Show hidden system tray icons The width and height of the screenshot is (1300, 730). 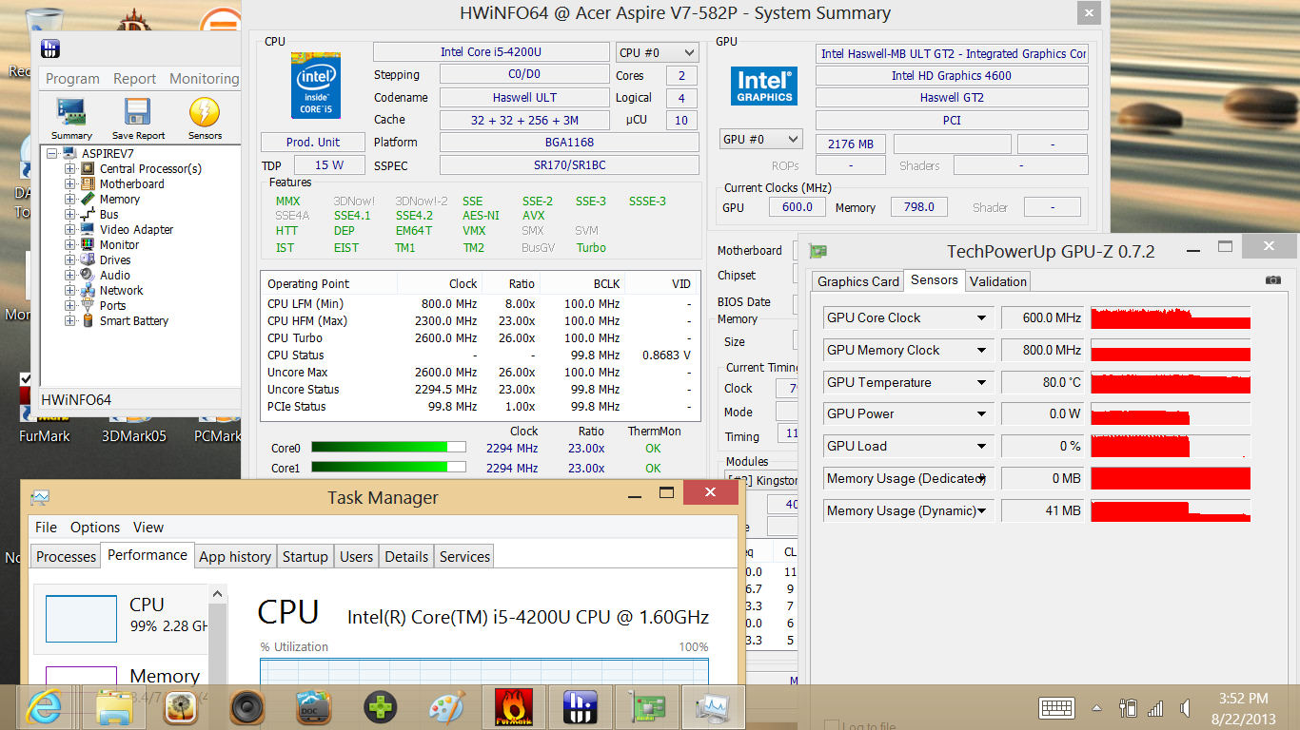point(1096,708)
